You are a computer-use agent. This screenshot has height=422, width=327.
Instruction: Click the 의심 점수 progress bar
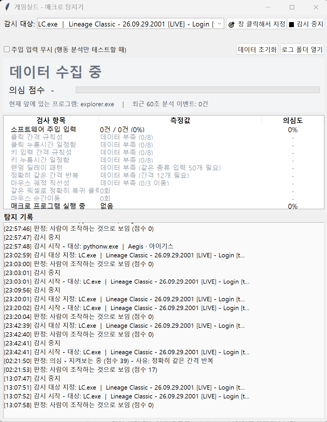(x=198, y=90)
